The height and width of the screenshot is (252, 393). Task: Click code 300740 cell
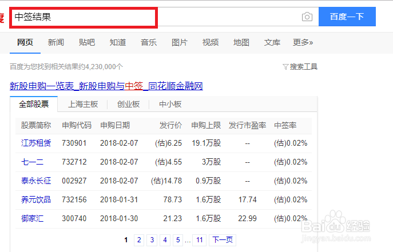pos(74,218)
